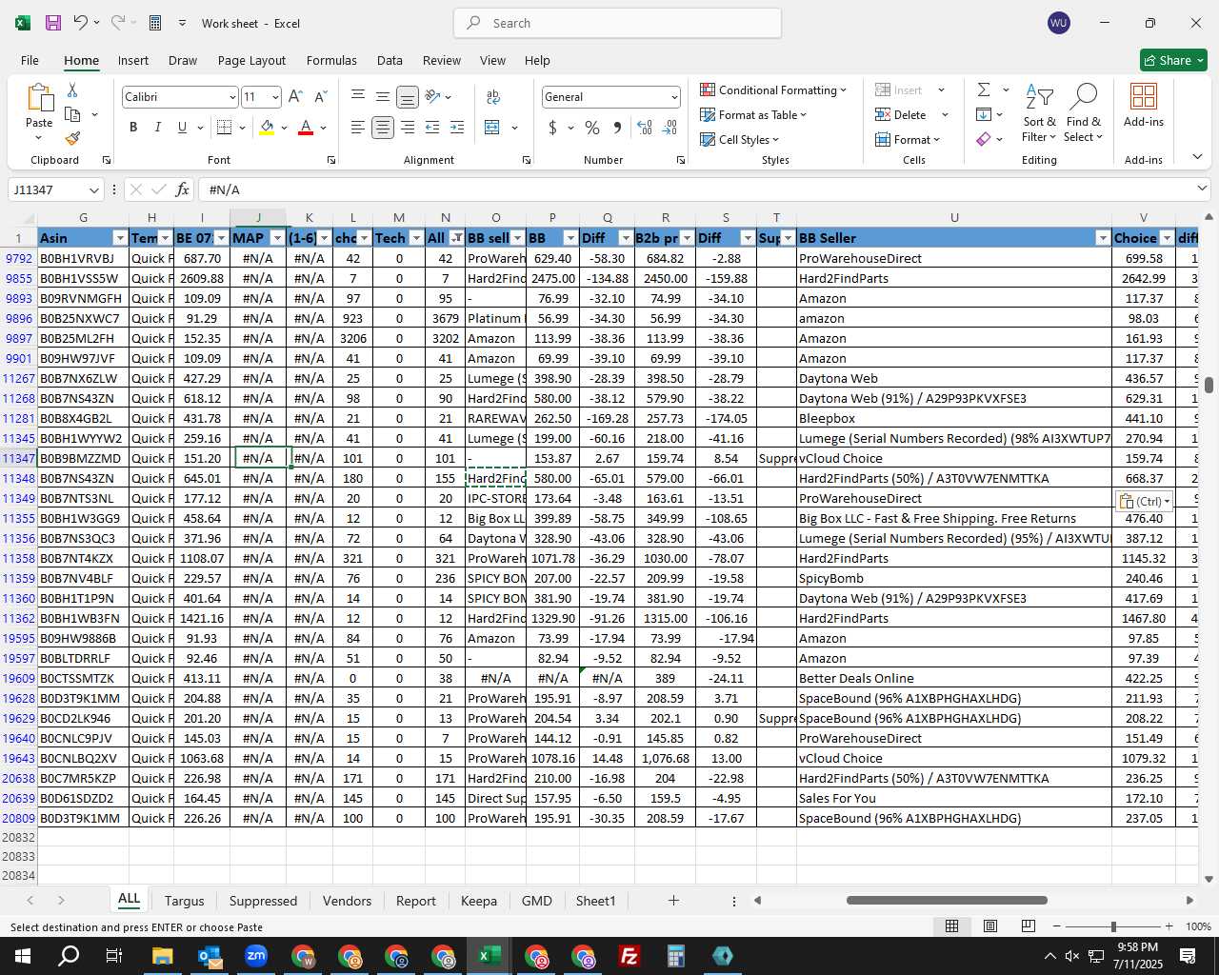Toggle right text alignment
The image size is (1219, 975).
coord(408,128)
